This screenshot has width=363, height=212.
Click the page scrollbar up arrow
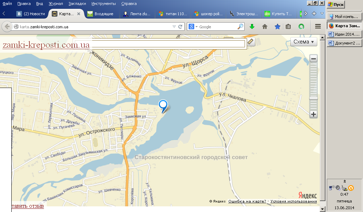click(x=323, y=37)
